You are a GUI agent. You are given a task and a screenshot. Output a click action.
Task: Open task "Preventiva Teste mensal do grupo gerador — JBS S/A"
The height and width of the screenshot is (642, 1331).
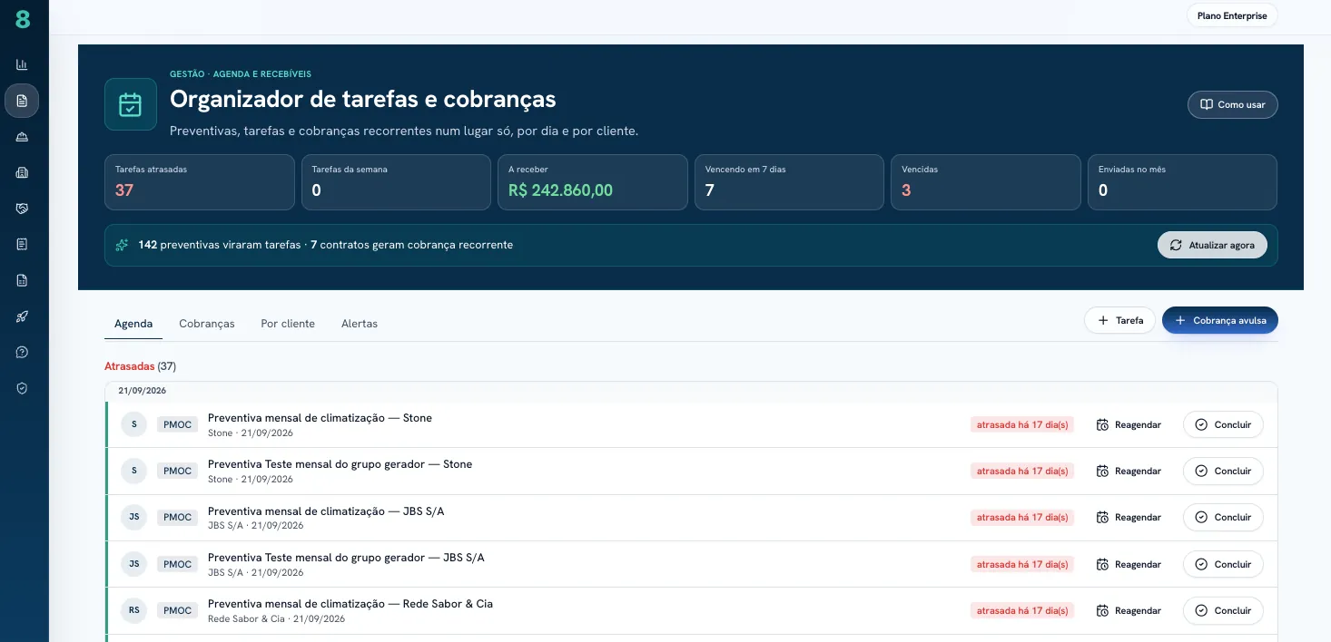tap(346, 558)
